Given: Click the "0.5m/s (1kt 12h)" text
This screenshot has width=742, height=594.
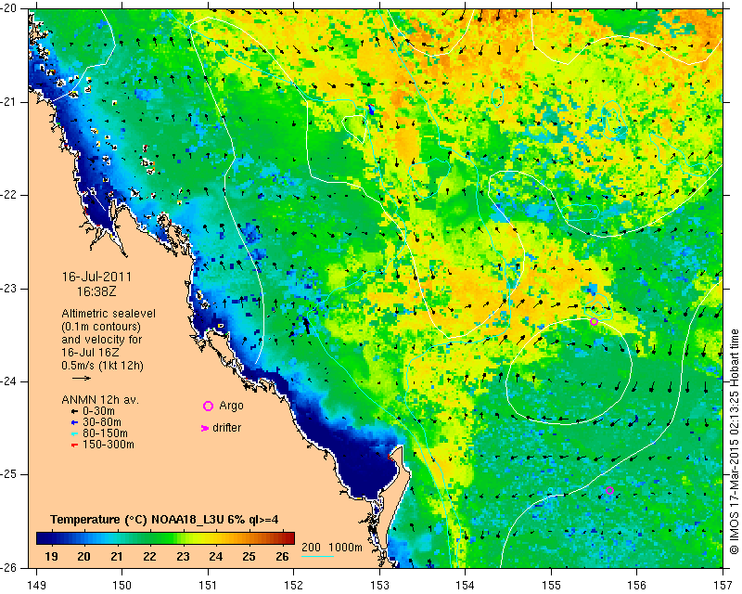Looking at the screenshot, I should click(x=103, y=366).
